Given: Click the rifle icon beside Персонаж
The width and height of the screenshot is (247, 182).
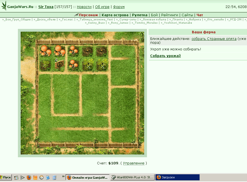Looking at the screenshot, I should 76,15.
